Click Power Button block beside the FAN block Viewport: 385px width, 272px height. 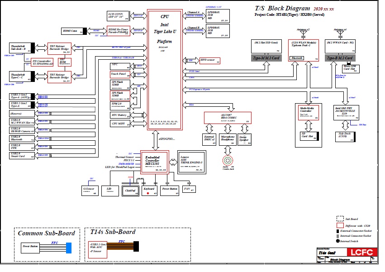(169, 191)
